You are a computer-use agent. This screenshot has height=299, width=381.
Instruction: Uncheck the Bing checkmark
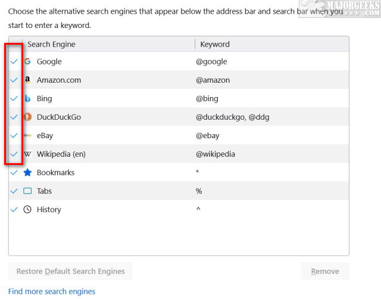[x=14, y=98]
